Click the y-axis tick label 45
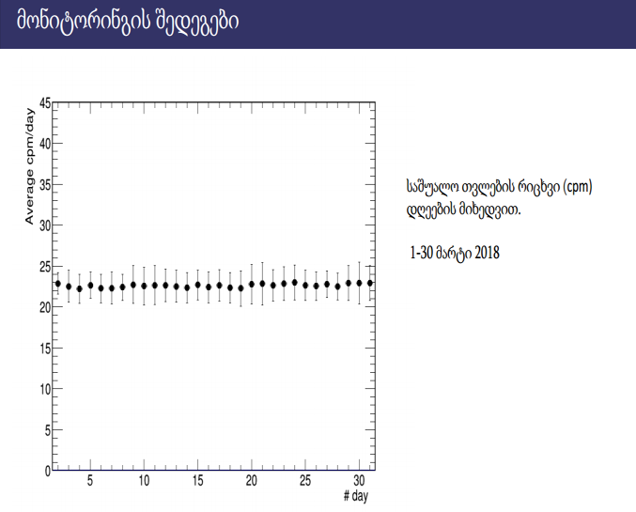The height and width of the screenshot is (512, 636). click(45, 104)
